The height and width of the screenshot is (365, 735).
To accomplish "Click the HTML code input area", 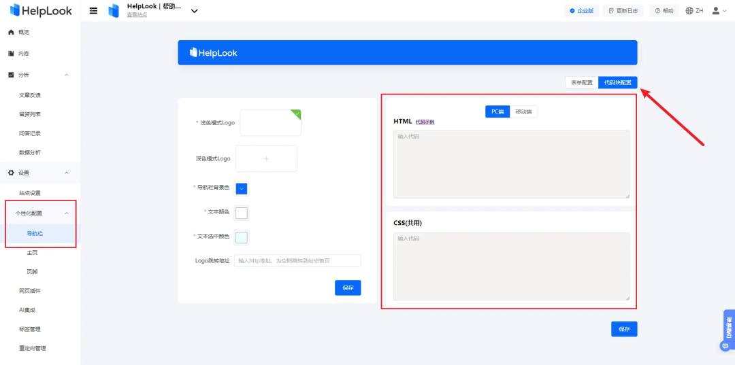I will [511, 164].
